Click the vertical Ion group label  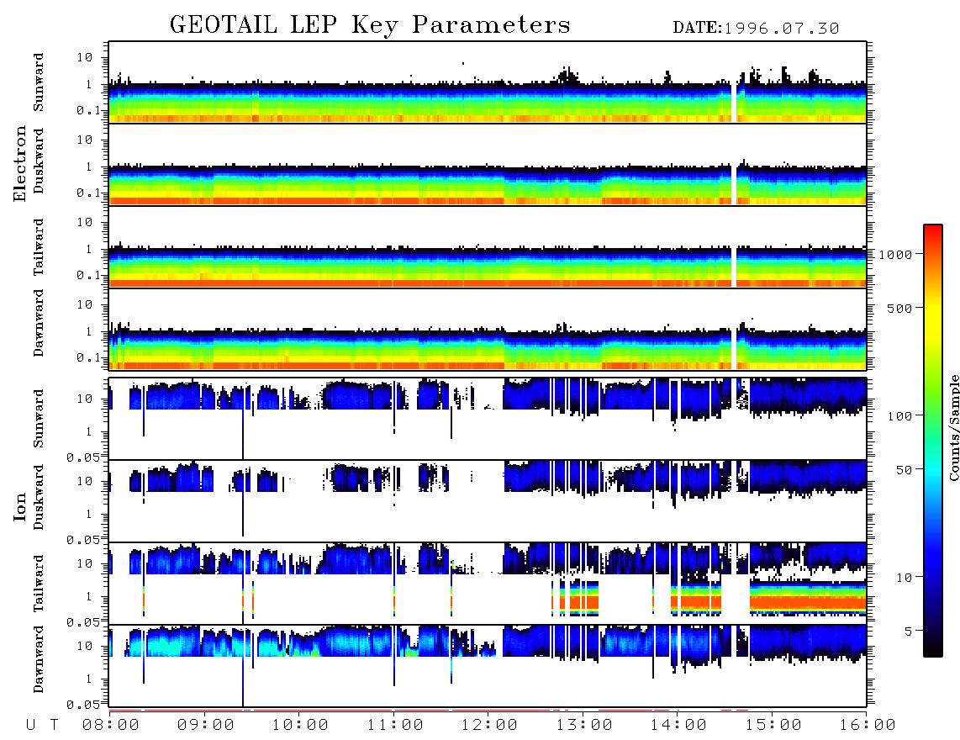[19, 506]
